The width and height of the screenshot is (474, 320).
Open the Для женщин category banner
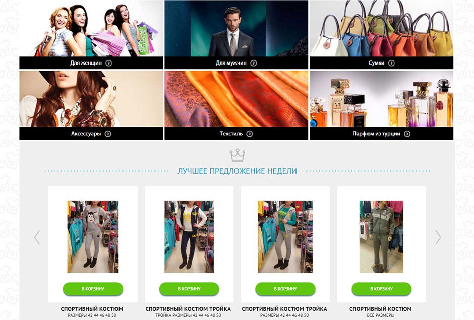(x=91, y=34)
